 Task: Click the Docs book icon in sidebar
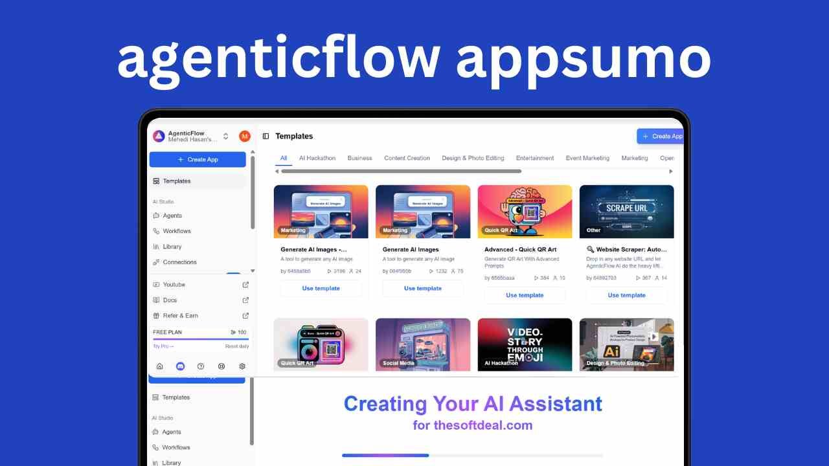pyautogui.click(x=156, y=300)
